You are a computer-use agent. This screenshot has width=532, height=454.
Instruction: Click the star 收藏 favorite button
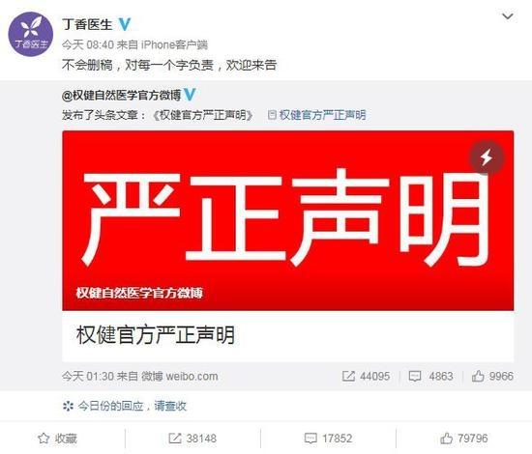[x=57, y=439]
